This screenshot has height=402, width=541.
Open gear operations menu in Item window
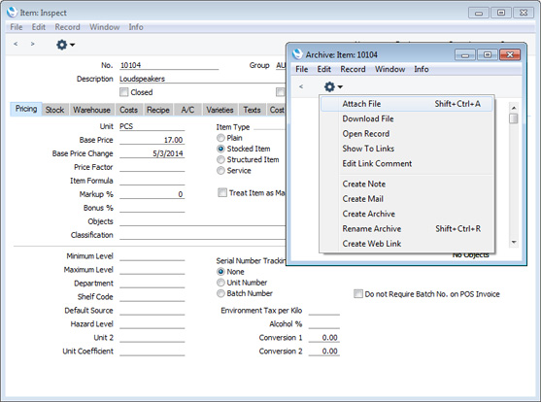click(x=65, y=45)
